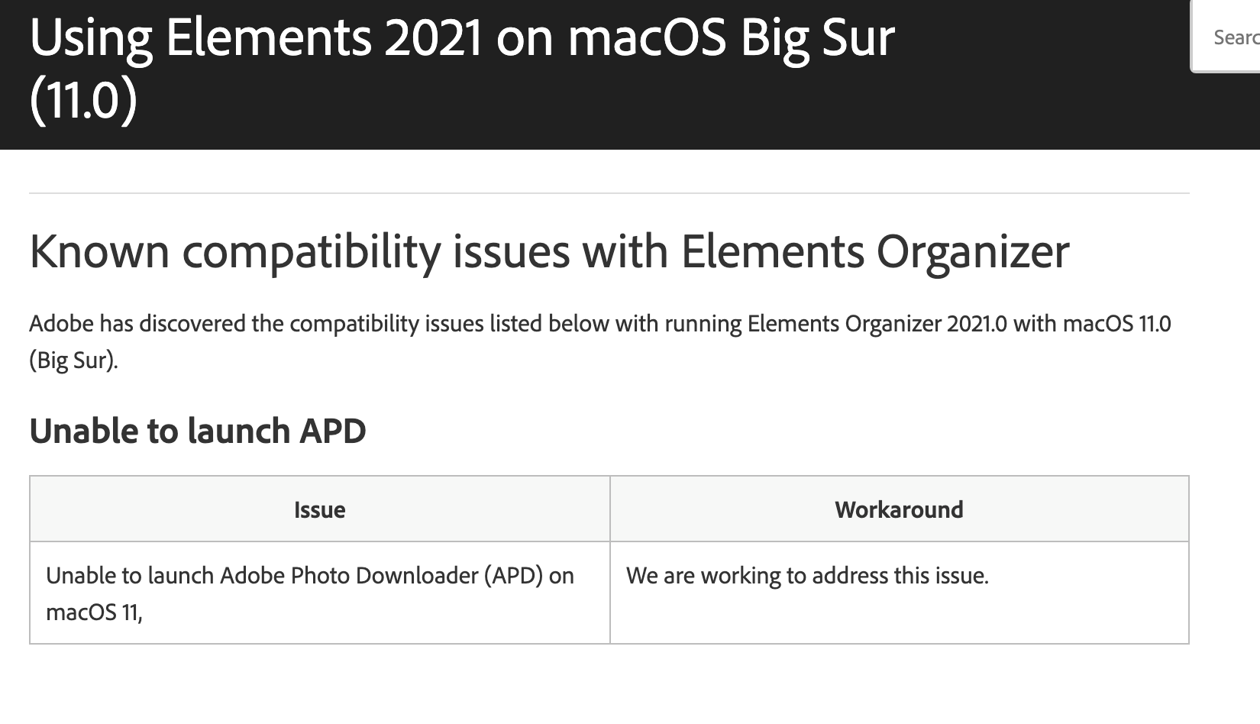Select the word 'macOS 11' in the table
Image resolution: width=1260 pixels, height=724 pixels.
click(x=86, y=611)
